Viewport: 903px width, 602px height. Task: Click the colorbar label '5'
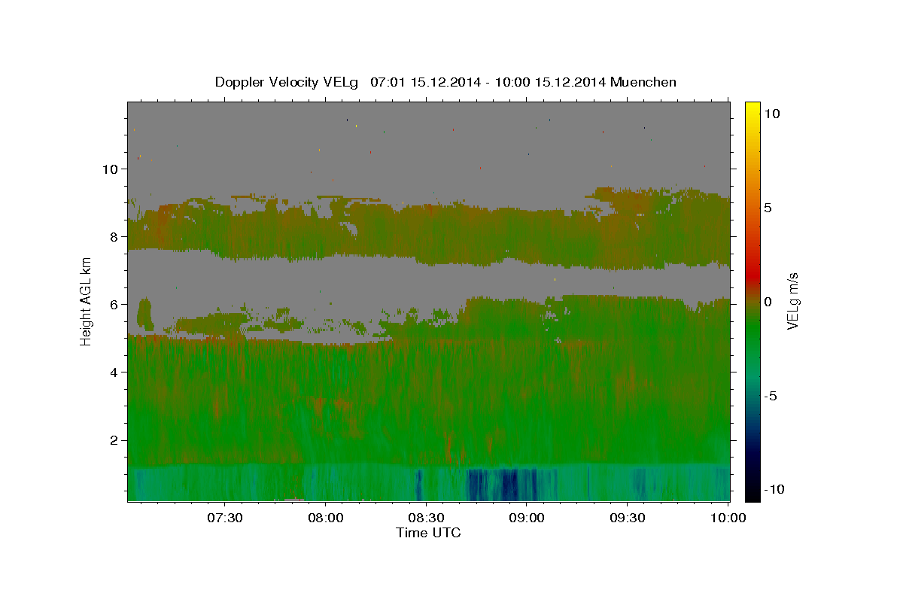(x=768, y=207)
